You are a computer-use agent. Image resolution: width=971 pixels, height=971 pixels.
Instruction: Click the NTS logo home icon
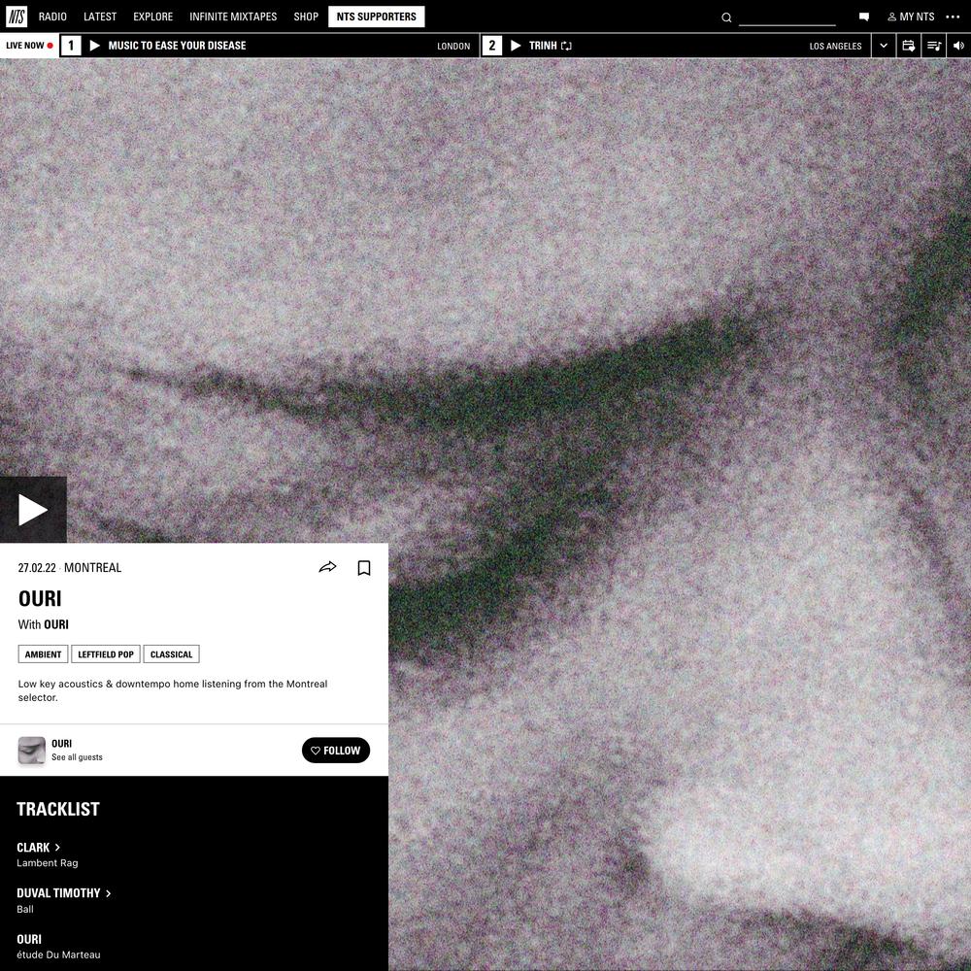pos(17,17)
